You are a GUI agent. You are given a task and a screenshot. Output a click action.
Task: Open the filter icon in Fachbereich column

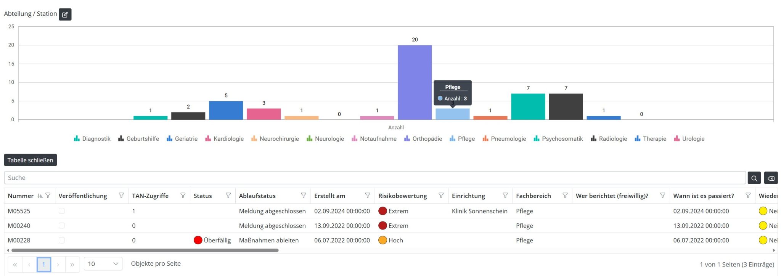click(x=565, y=196)
